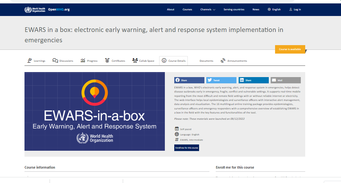
Task: Click the Progress chart icon
Action: (x=83, y=60)
